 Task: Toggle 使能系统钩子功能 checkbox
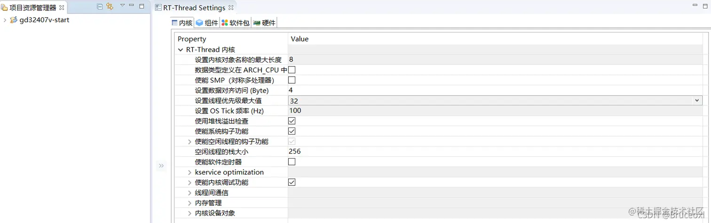(292, 131)
